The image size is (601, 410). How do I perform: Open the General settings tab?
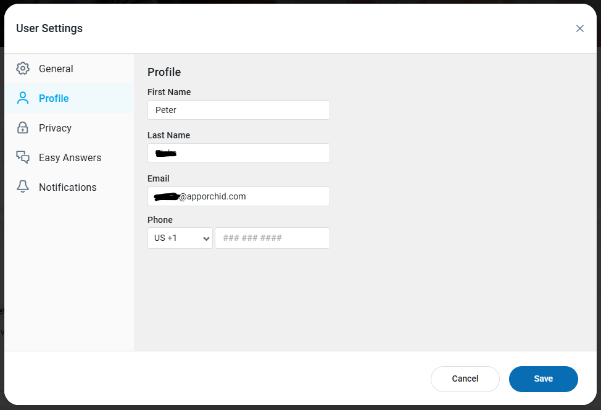(x=56, y=69)
